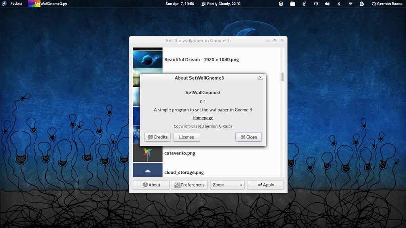Viewport: 406px width, 228px height.
Task: Click the round T indicator icon
Action: 281,4
